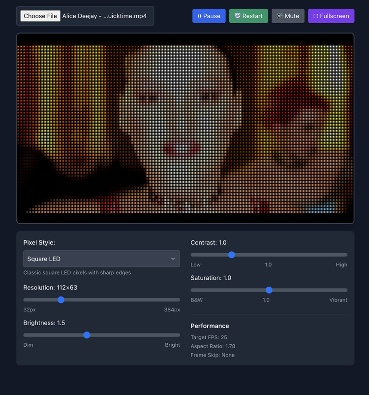Set Saturation slider to far left end
369x395 pixels.
192,290
